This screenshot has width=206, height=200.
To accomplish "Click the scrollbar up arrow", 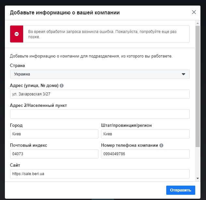I will coord(198,23).
